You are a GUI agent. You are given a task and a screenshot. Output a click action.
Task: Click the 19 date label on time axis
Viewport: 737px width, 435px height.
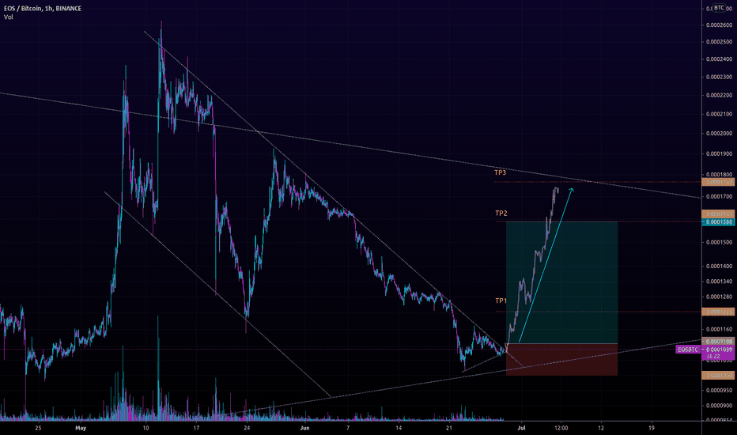[652, 428]
